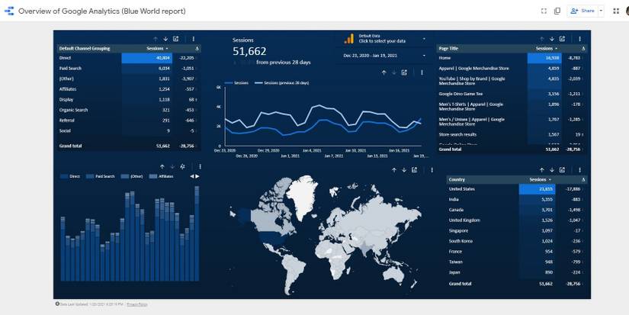Screen dimensions: 629x315
Task: Select Store search results row
Action: point(511,135)
